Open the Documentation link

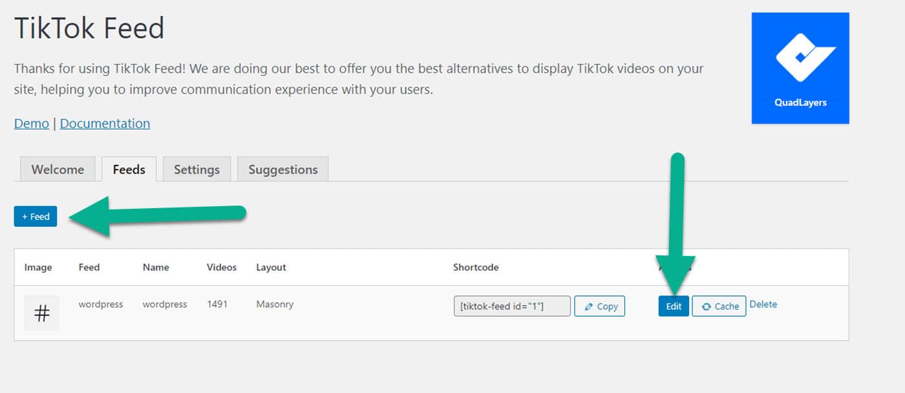(105, 123)
